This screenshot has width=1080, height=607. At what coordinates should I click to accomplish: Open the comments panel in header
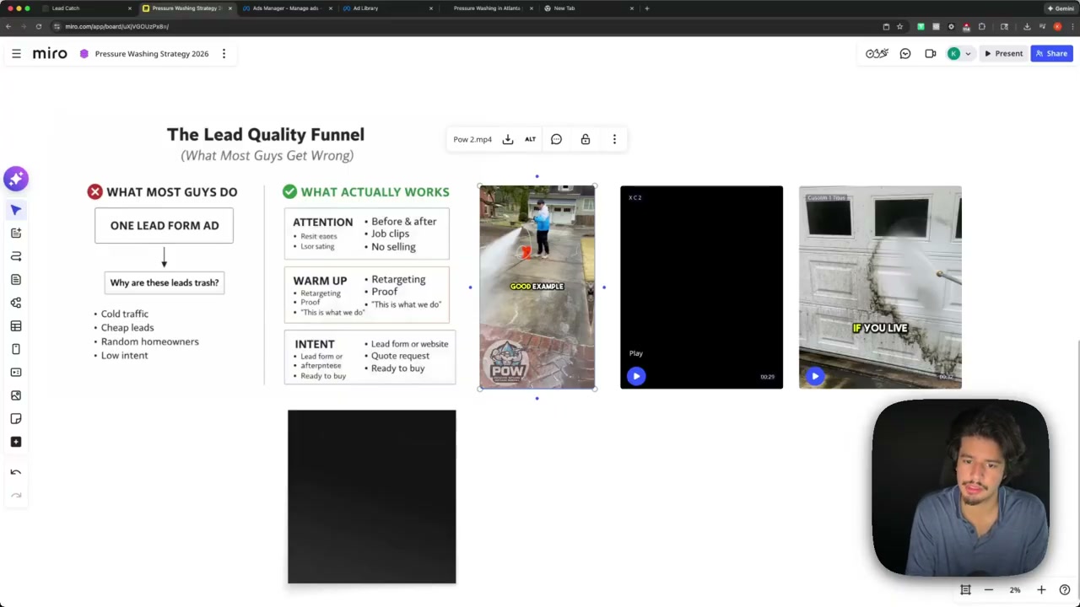pos(905,54)
